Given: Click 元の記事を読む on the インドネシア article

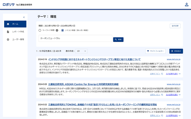Looking at the screenshot, I should point(172,74).
